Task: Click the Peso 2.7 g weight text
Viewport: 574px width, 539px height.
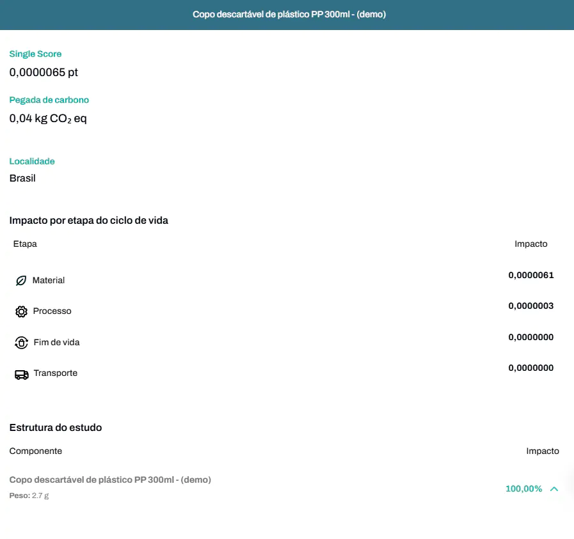Action: click(29, 496)
